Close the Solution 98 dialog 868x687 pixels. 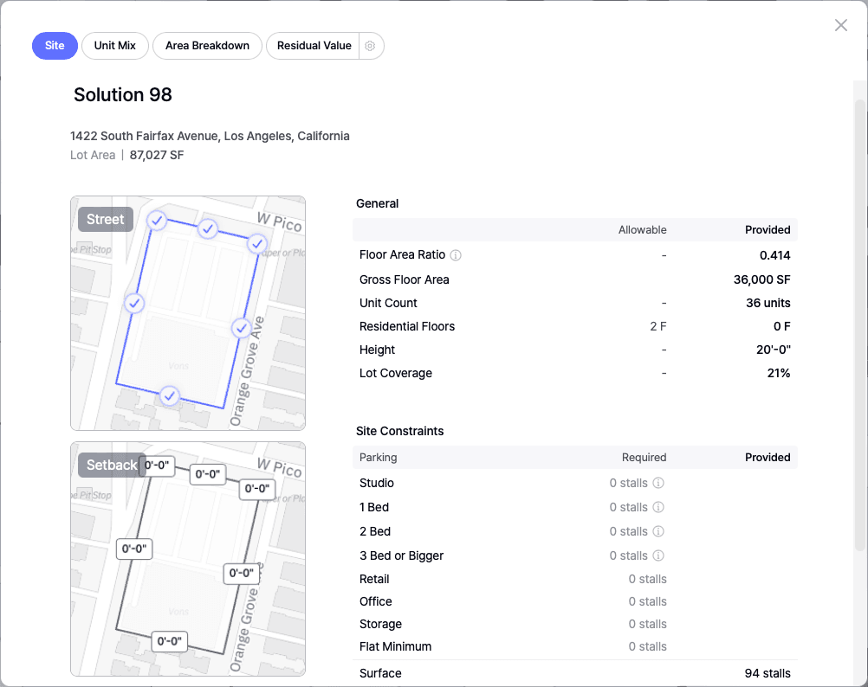840,25
